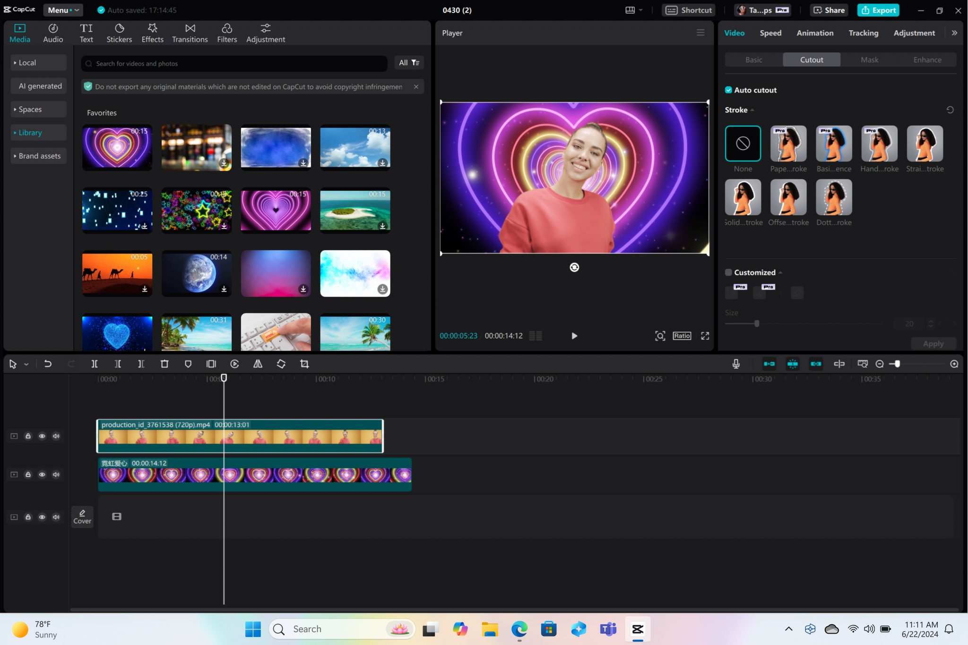This screenshot has height=645, width=968.
Task: Select the Earth globe video thumbnail
Action: coord(197,273)
